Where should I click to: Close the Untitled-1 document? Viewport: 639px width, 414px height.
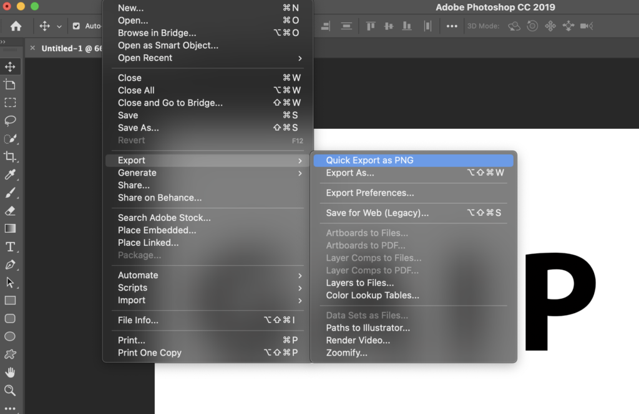pos(32,48)
